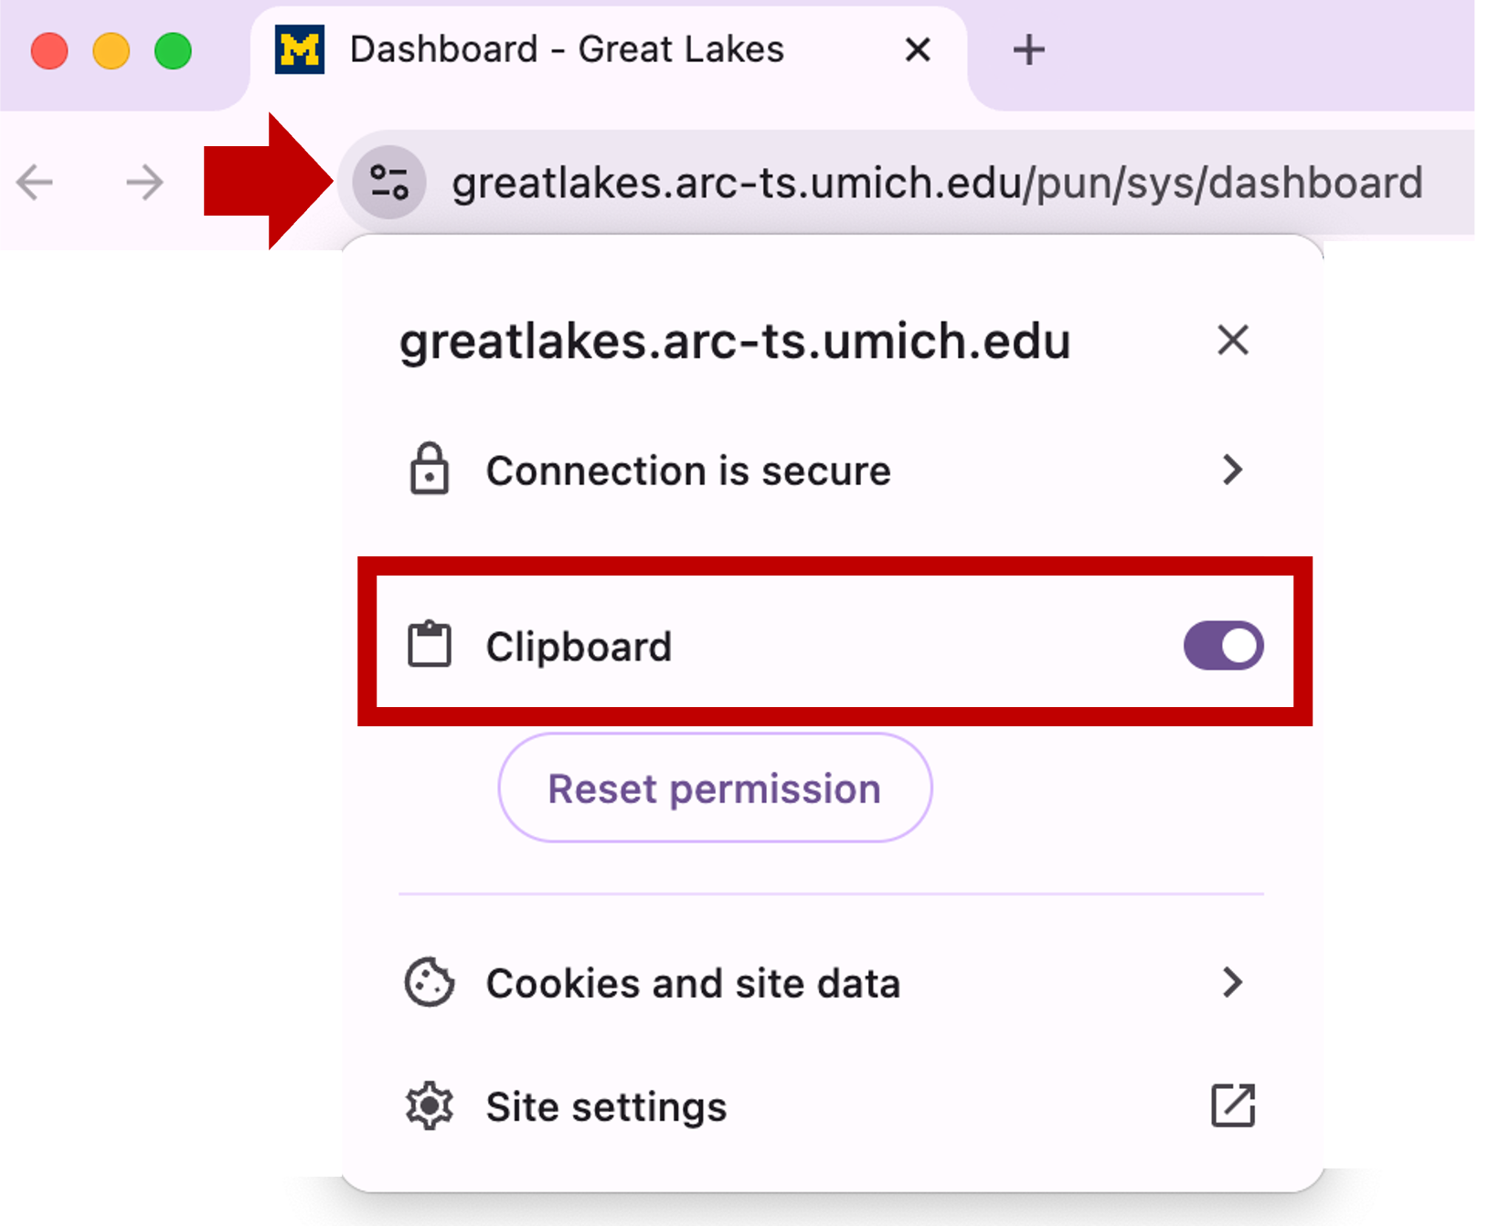The width and height of the screenshot is (1499, 1226).
Task: Open a new tab with plus button
Action: [x=1028, y=49]
